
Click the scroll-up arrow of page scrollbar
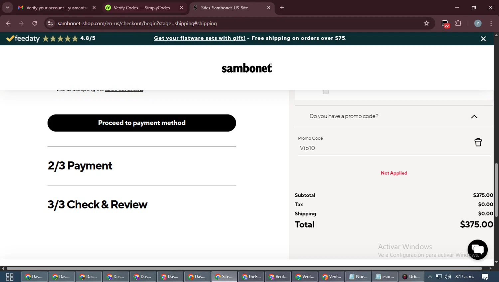click(x=496, y=35)
